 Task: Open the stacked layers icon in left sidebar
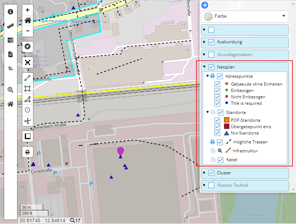click(10, 40)
